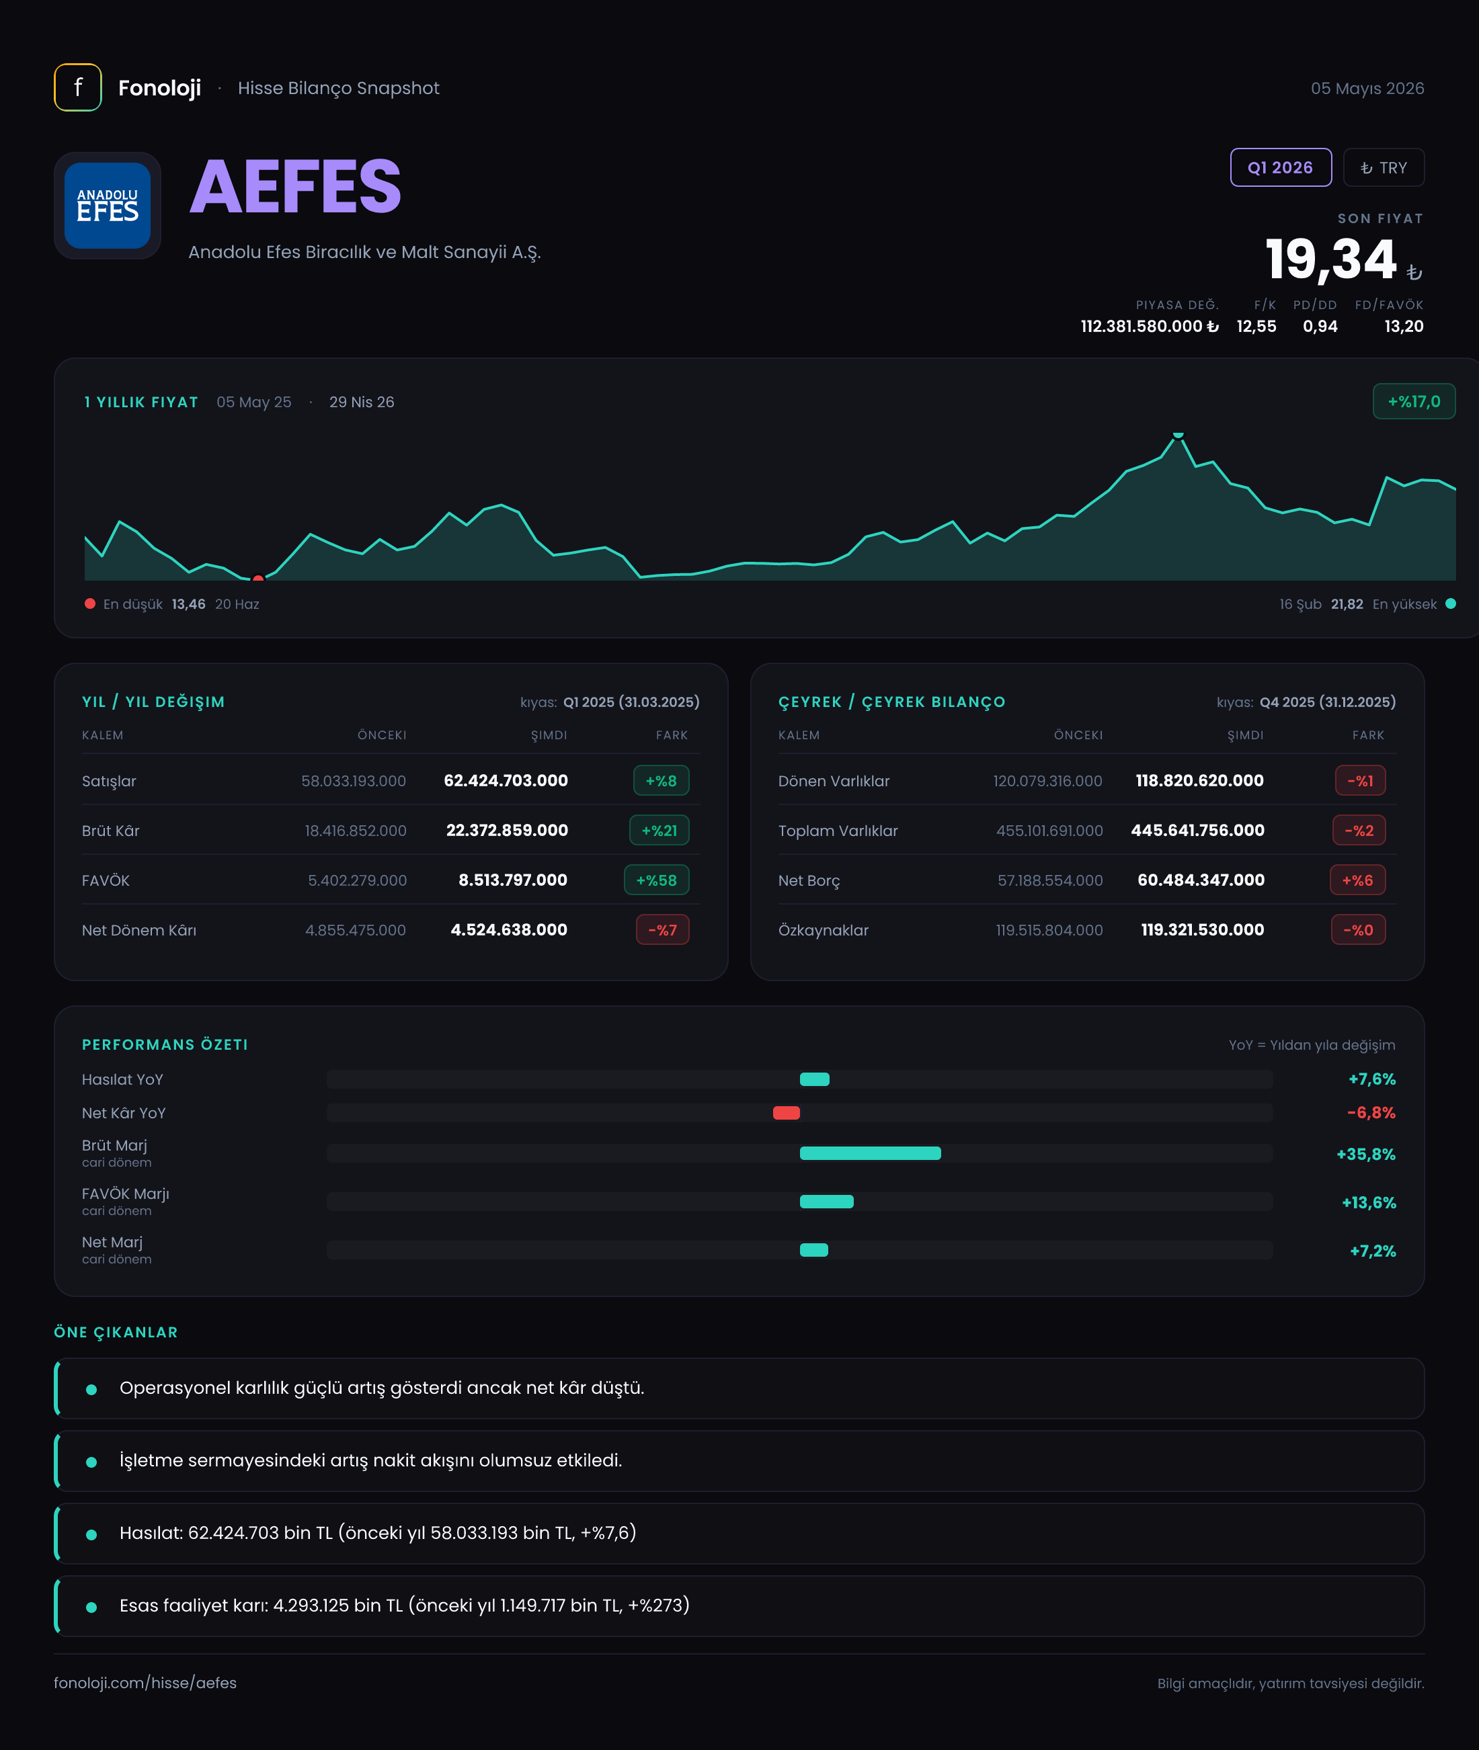Viewport: 1479px width, 1750px height.
Task: Click the red lowest price marker on chart
Action: pyautogui.click(x=258, y=579)
